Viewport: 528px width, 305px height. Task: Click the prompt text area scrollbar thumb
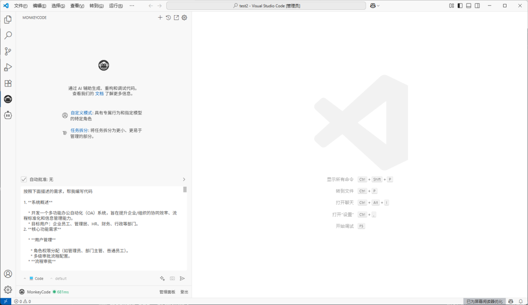(x=185, y=190)
